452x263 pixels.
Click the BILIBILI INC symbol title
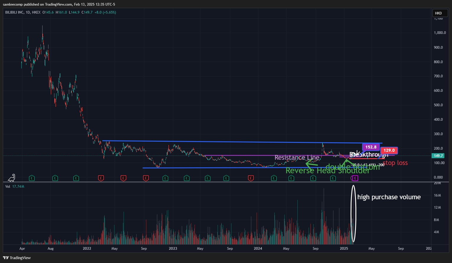coord(15,12)
